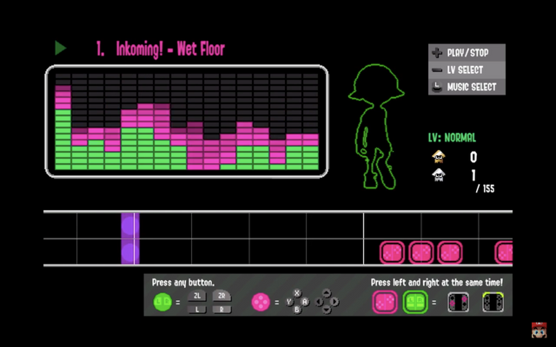Click the purple beat cursor on the track
This screenshot has height=347, width=556.
130,239
